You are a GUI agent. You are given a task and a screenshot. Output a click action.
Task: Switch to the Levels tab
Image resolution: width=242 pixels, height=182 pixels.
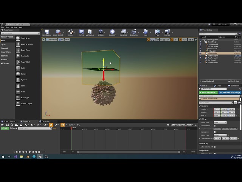click(x=218, y=86)
